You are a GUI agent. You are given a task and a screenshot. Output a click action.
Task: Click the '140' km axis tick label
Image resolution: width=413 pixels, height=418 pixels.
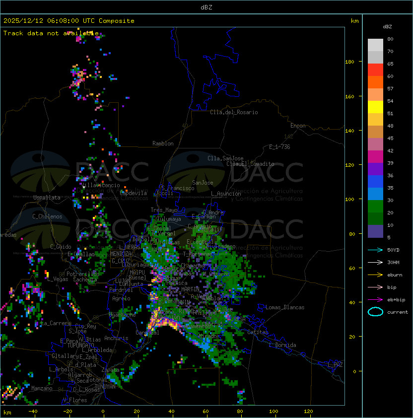(349, 131)
